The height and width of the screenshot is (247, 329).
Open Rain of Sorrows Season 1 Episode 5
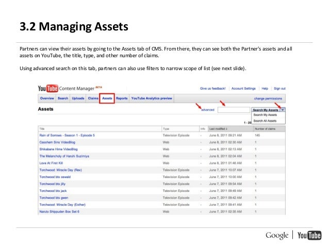coord(67,135)
